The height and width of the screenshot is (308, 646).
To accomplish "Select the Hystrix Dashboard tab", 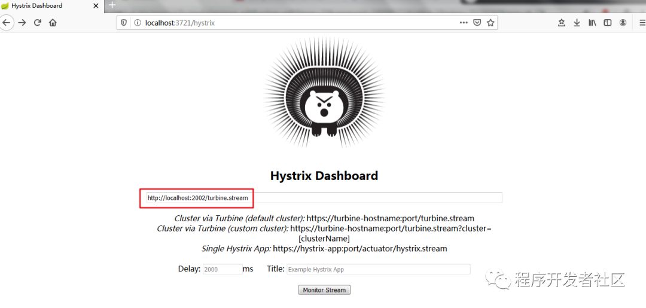I will pyautogui.click(x=51, y=6).
